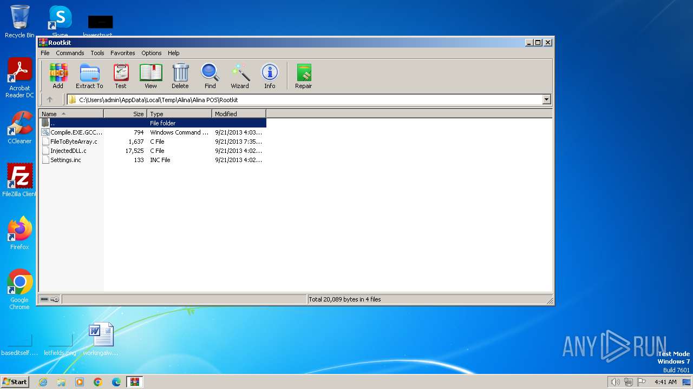This screenshot has height=389, width=693.
Task: Open the Tools menu
Action: coord(97,53)
